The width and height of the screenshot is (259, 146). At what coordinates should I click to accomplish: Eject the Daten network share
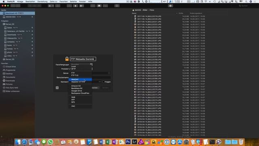pos(32,28)
